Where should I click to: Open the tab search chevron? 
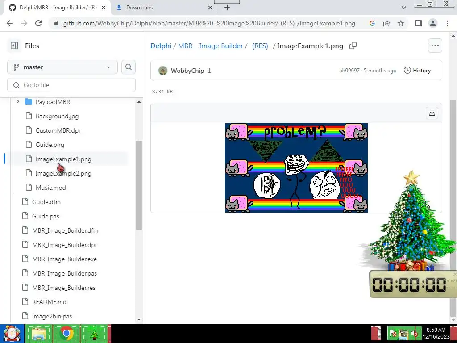click(x=403, y=8)
